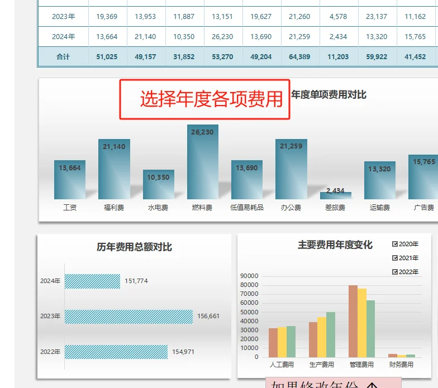Click the 151,774 data label
438x388 pixels.
[136, 281]
